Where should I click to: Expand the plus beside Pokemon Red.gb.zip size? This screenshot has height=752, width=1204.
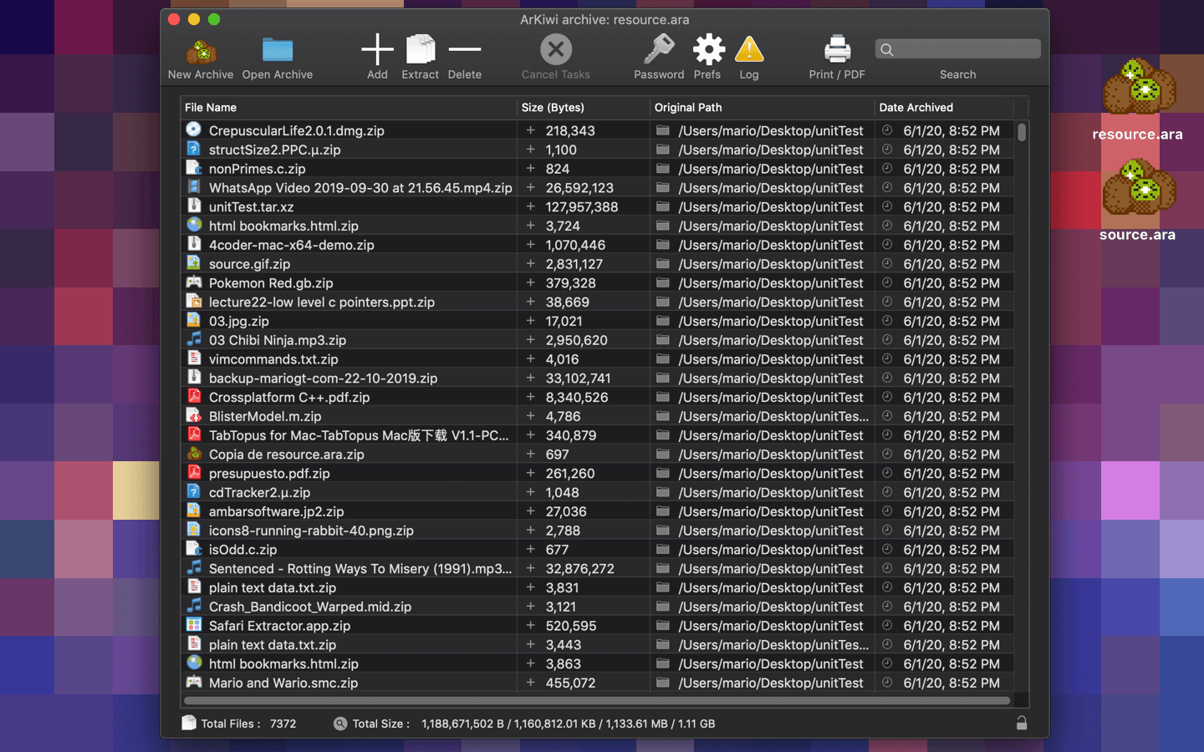pyautogui.click(x=530, y=282)
